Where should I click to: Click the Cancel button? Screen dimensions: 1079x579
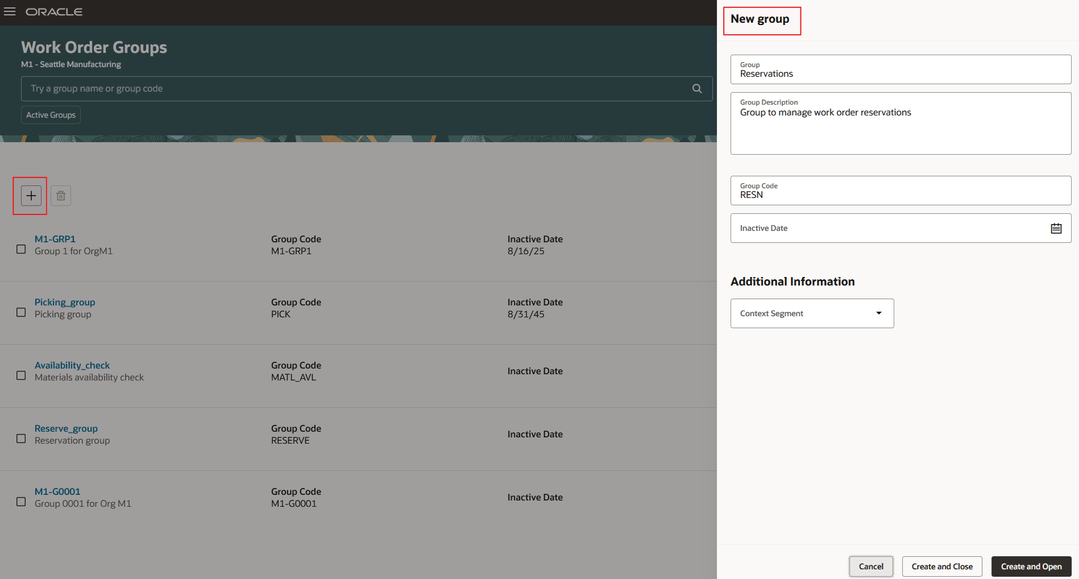[x=871, y=566]
